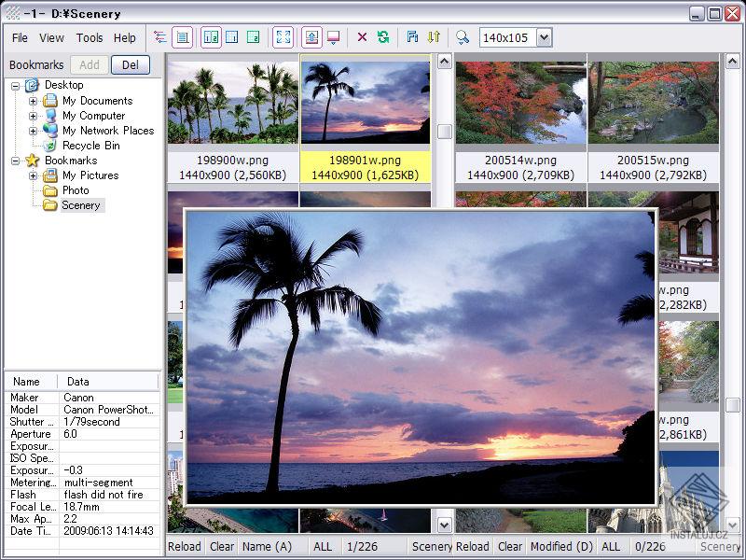Viewport: 746px width, 560px height.
Task: Click the folder tree view icon
Action: (x=160, y=37)
